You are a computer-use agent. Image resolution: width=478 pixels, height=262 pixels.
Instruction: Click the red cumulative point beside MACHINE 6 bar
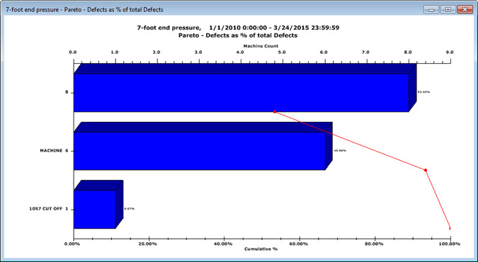pyautogui.click(x=426, y=170)
